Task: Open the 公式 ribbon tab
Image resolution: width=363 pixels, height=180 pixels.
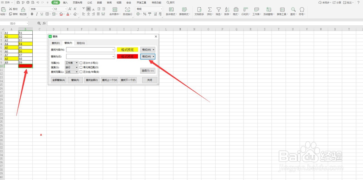Action: coord(90,3)
